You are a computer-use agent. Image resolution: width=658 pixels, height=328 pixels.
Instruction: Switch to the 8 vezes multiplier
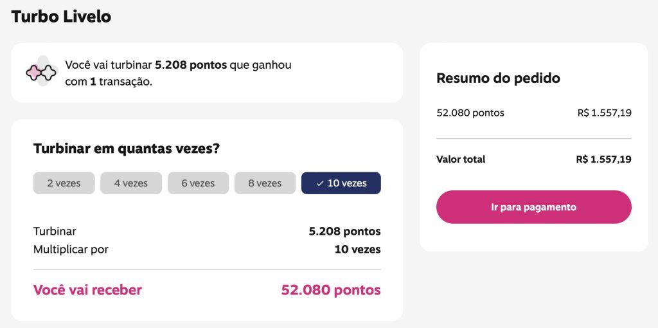tap(265, 183)
